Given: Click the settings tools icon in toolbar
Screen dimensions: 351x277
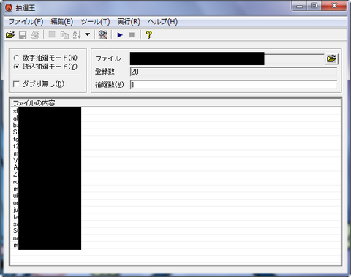Looking at the screenshot, I should coord(102,35).
